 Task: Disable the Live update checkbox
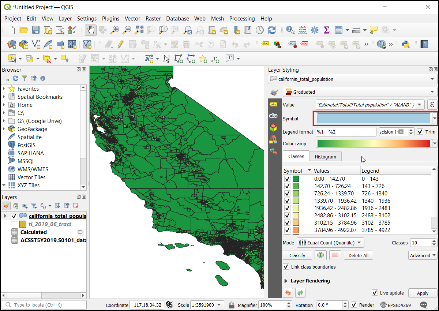pyautogui.click(x=375, y=293)
